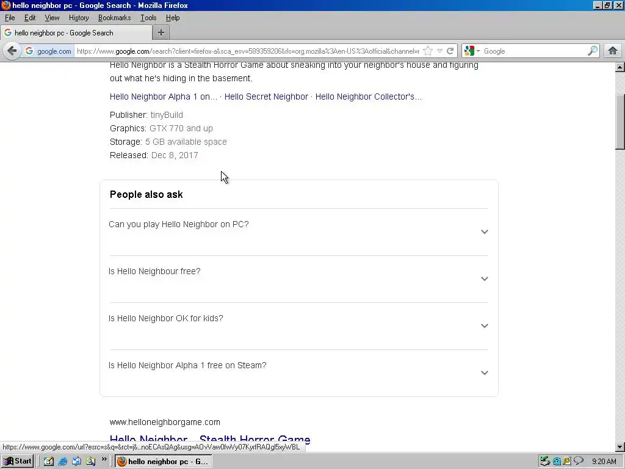
Task: Click the search magnifier icon in search box
Action: (592, 51)
